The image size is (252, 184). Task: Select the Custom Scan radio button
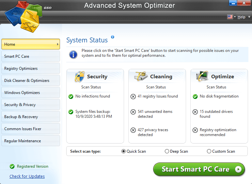click(x=209, y=151)
